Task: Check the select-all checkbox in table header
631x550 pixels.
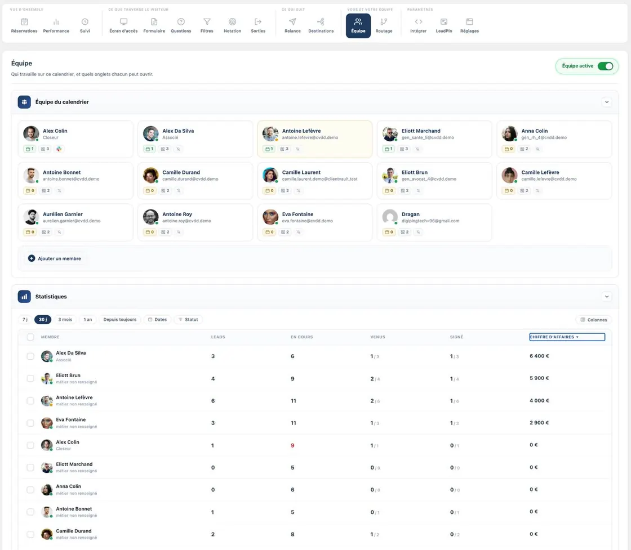Action: point(30,337)
